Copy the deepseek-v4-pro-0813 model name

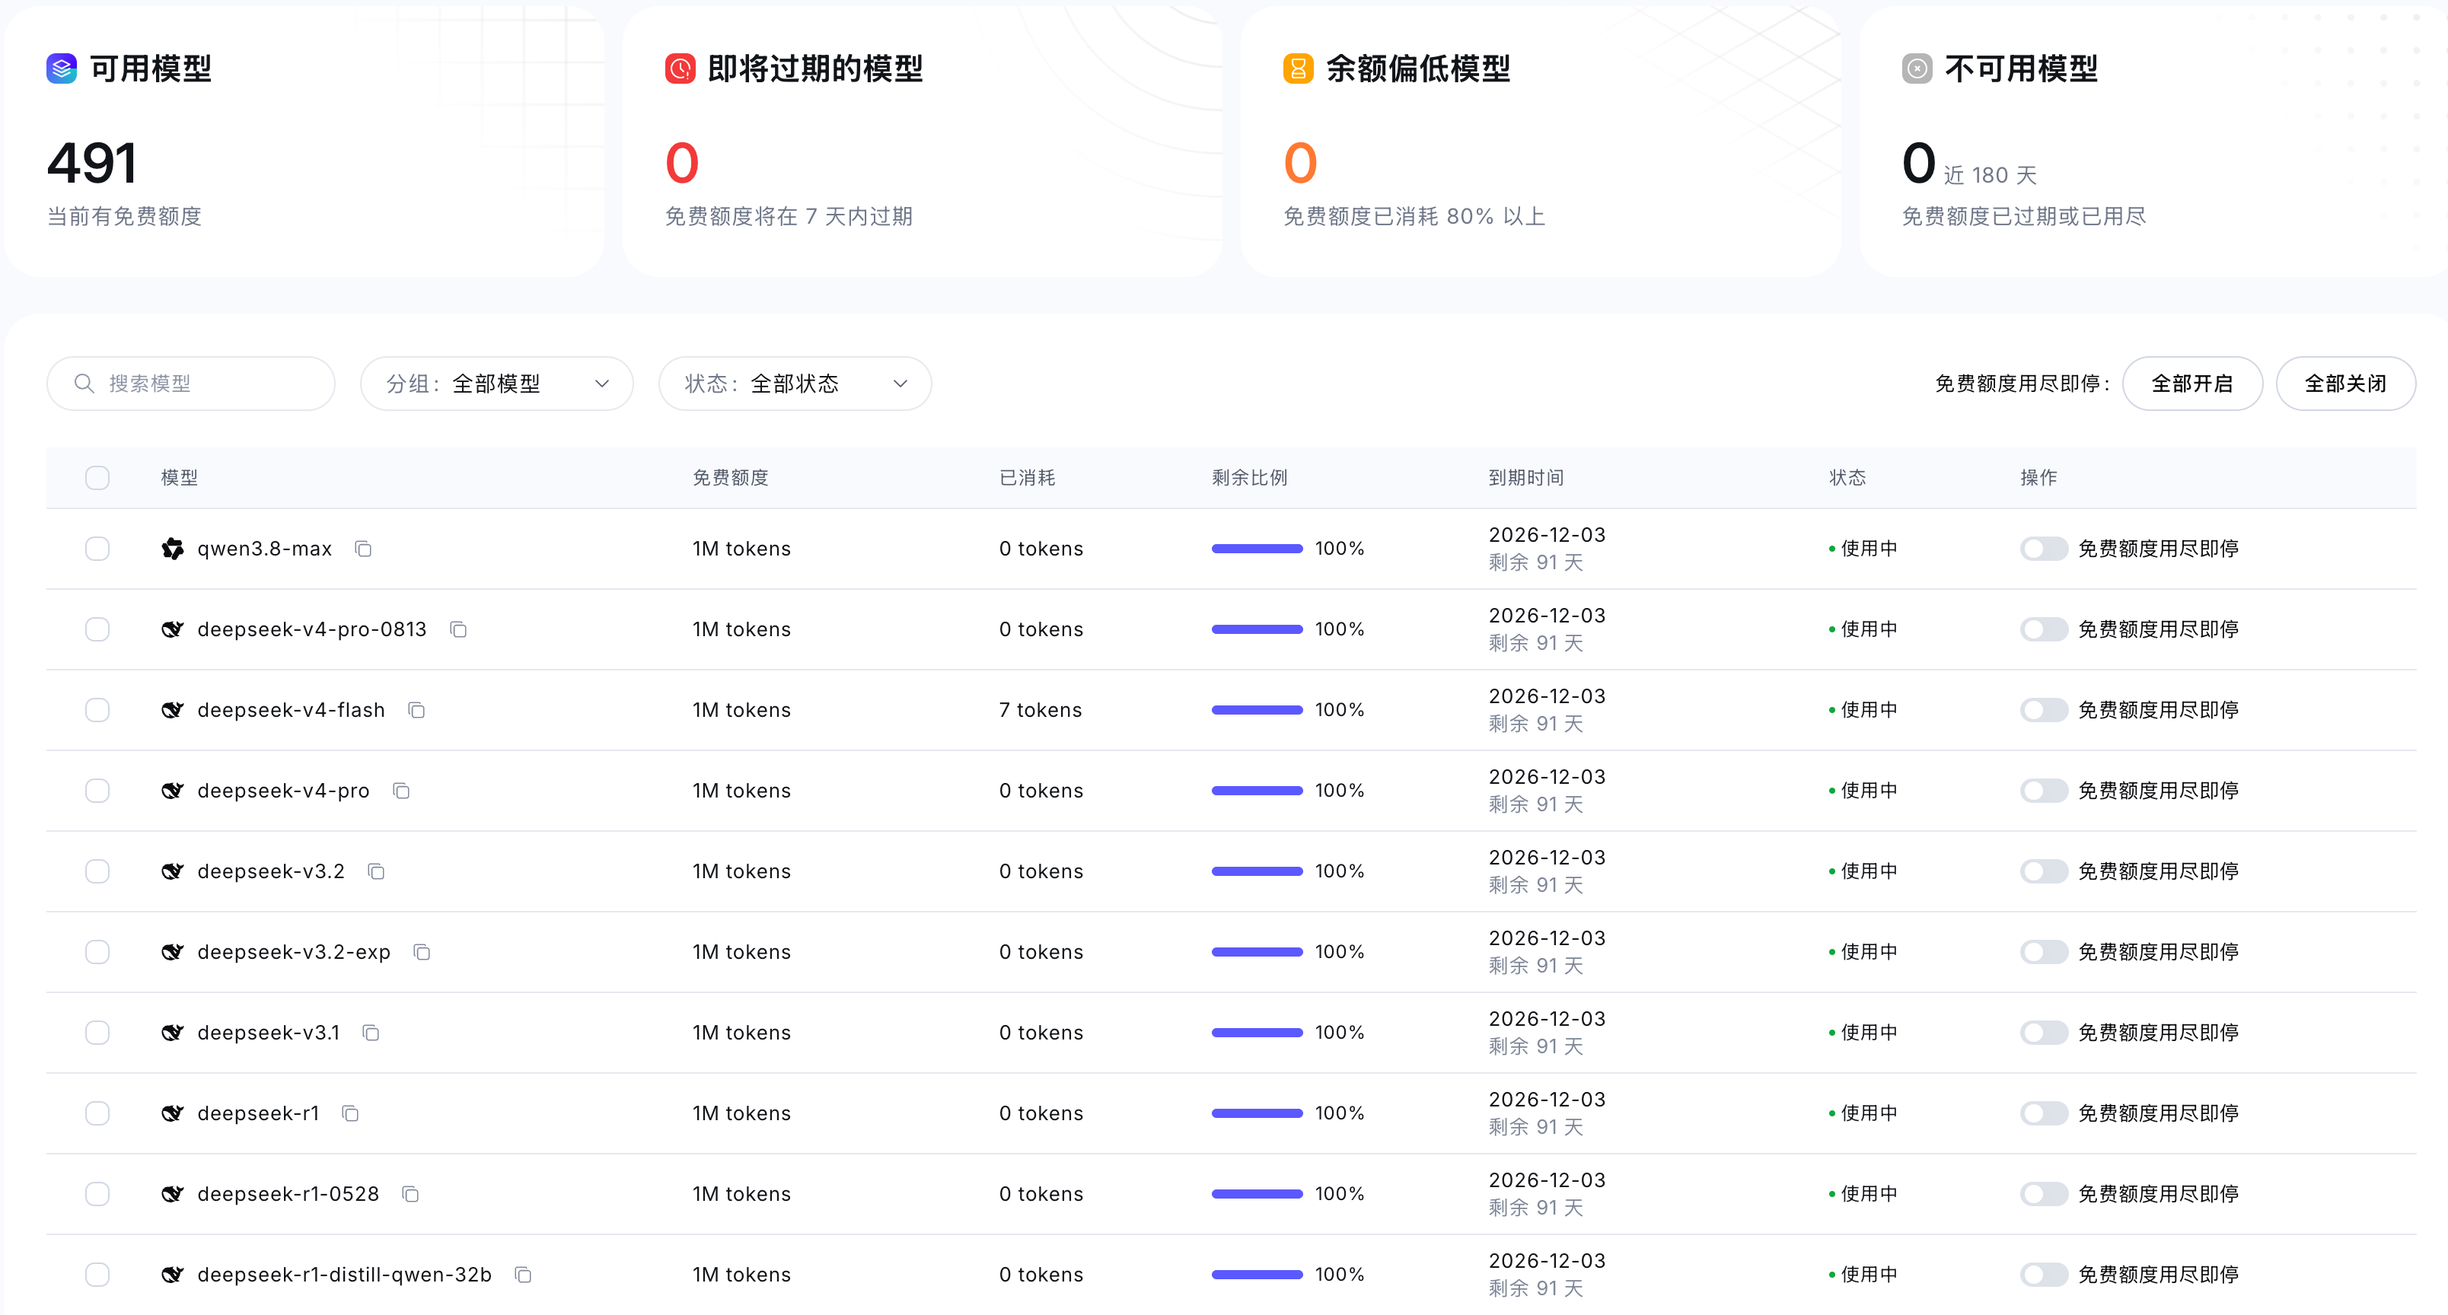(458, 630)
